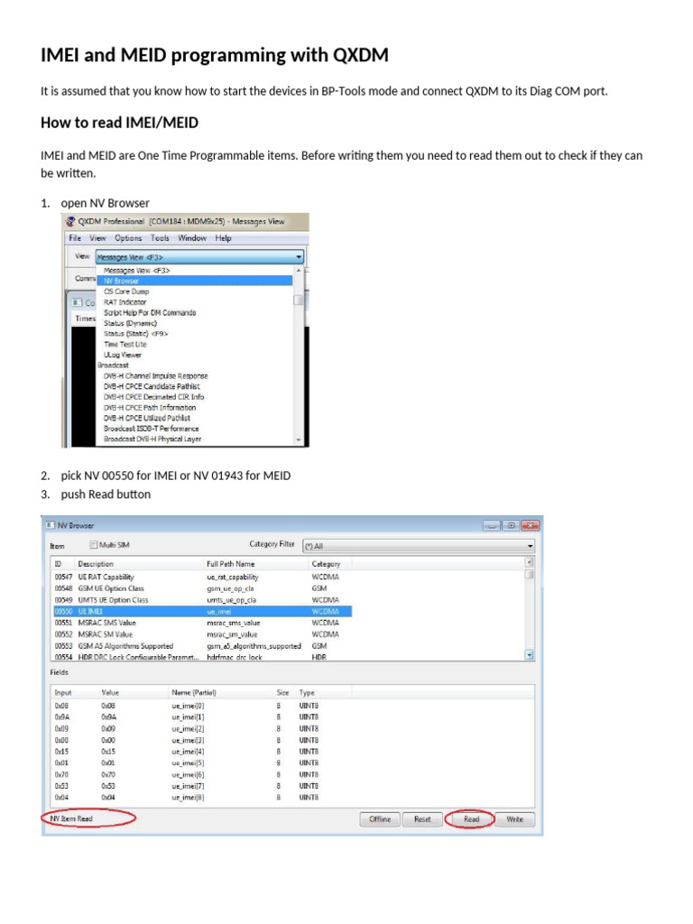Minimize the NV Browser window
This screenshot has width=693, height=924.
point(492,525)
